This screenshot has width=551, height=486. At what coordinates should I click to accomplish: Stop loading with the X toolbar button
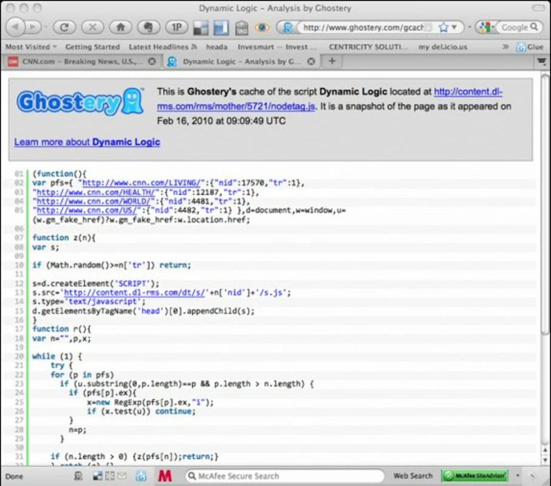(92, 27)
